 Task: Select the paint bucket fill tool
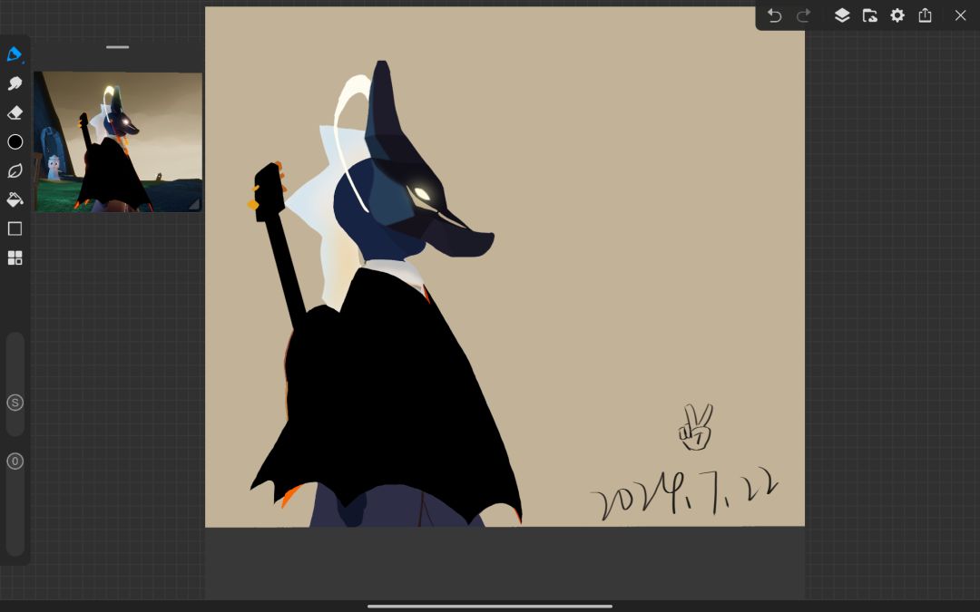15,199
